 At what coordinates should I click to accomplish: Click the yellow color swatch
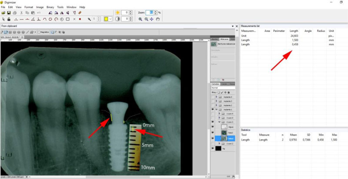pyautogui.click(x=106, y=19)
